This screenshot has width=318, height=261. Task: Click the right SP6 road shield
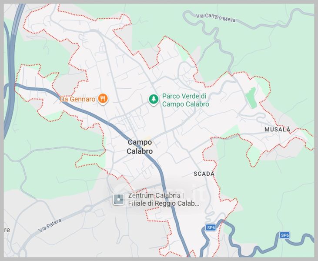pos(285,235)
